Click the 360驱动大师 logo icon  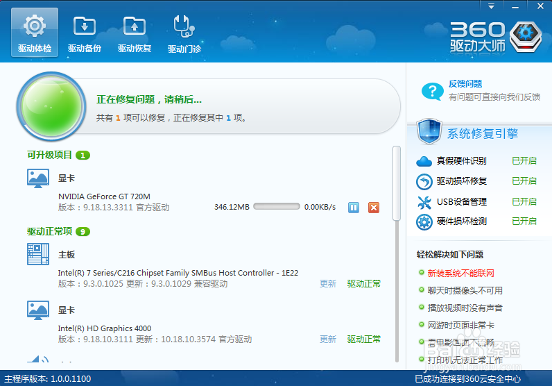pos(526,37)
